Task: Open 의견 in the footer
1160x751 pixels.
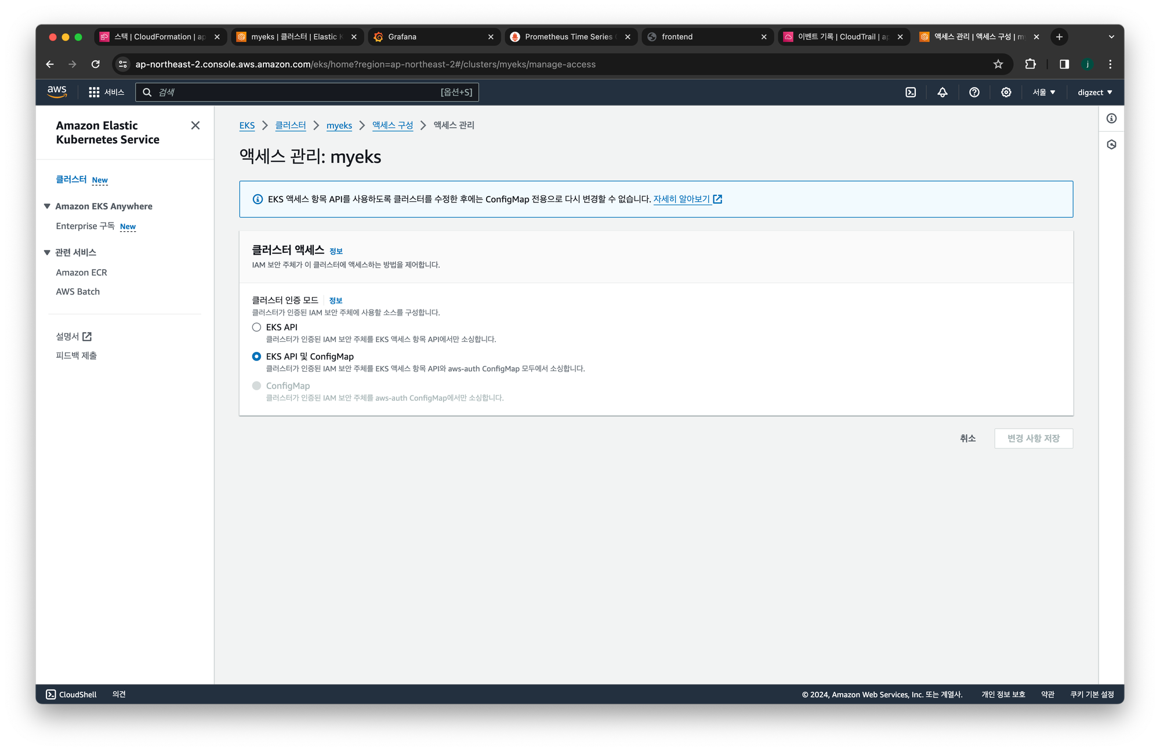Action: 119,694
